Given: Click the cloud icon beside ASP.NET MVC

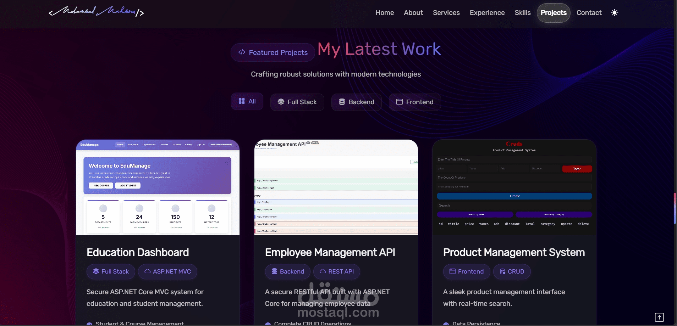Looking at the screenshot, I should click(x=147, y=271).
